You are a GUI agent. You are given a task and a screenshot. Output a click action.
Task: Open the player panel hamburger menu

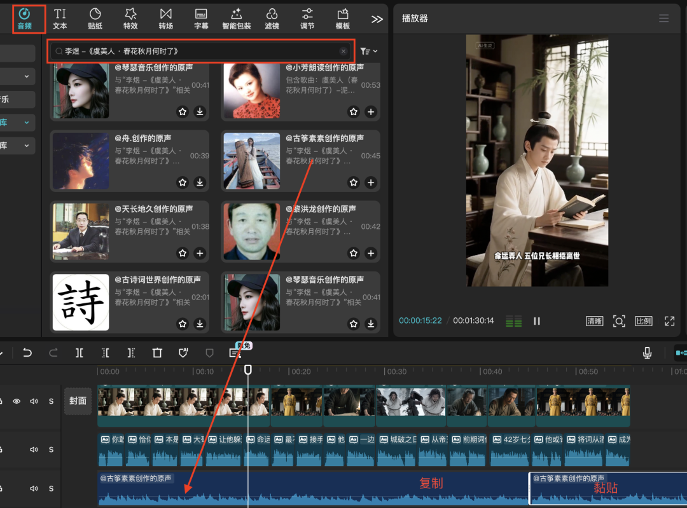663,18
